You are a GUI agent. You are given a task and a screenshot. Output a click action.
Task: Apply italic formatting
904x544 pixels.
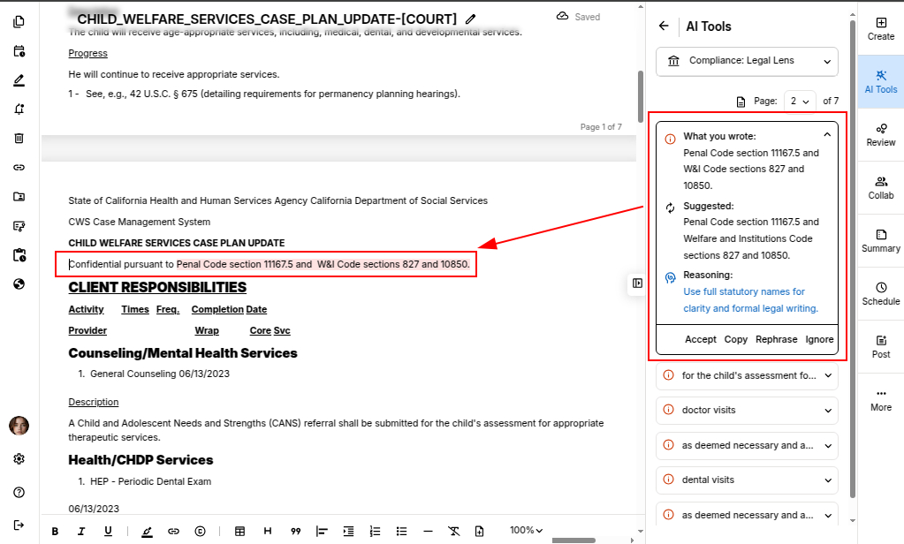(81, 531)
